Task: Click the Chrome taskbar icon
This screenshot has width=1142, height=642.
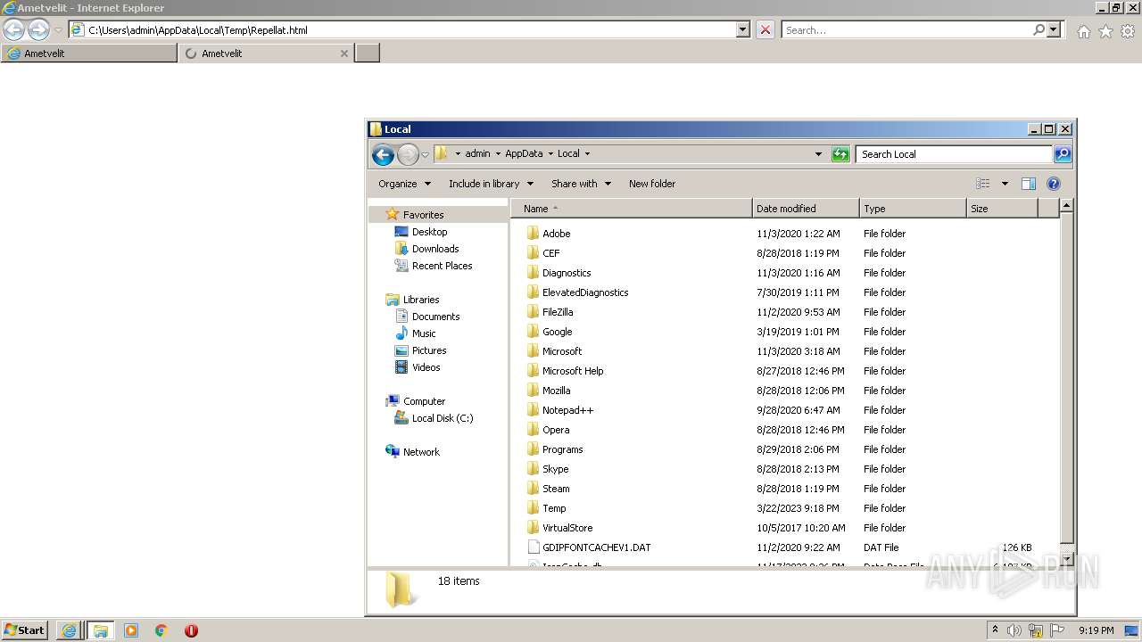Action: click(x=161, y=630)
